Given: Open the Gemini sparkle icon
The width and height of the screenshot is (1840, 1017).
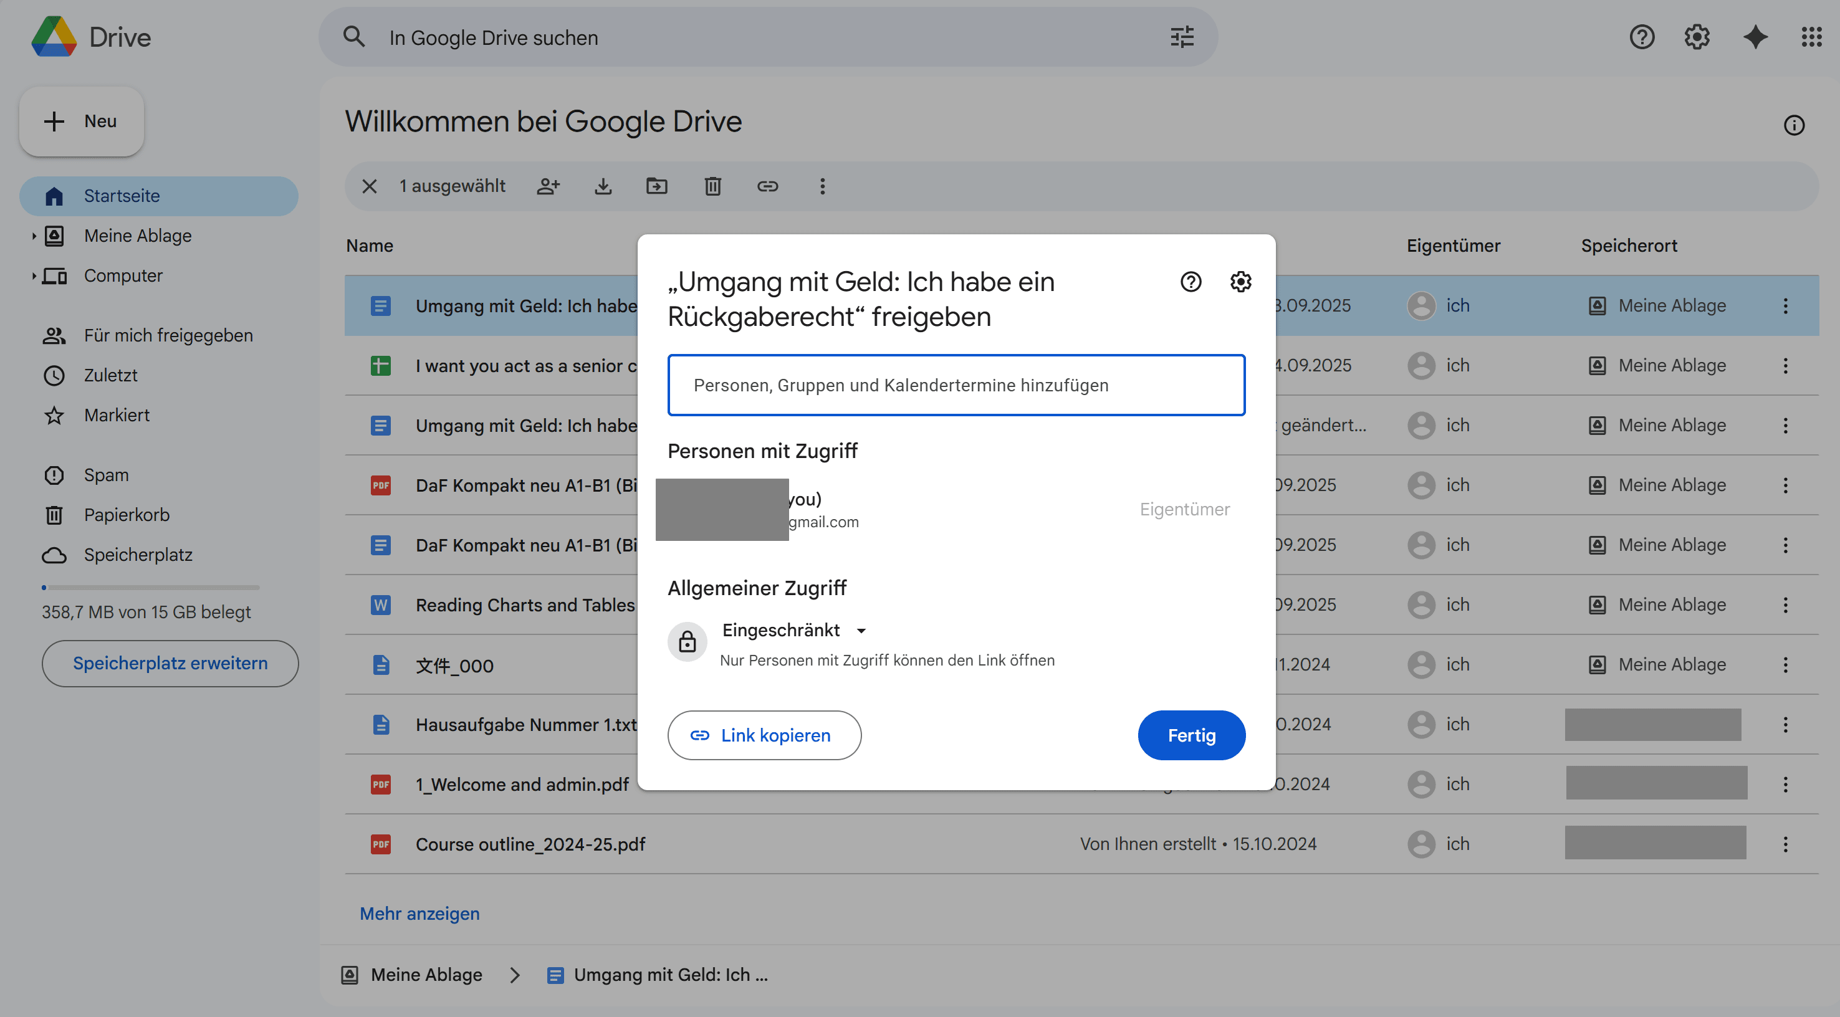Looking at the screenshot, I should click(1755, 36).
